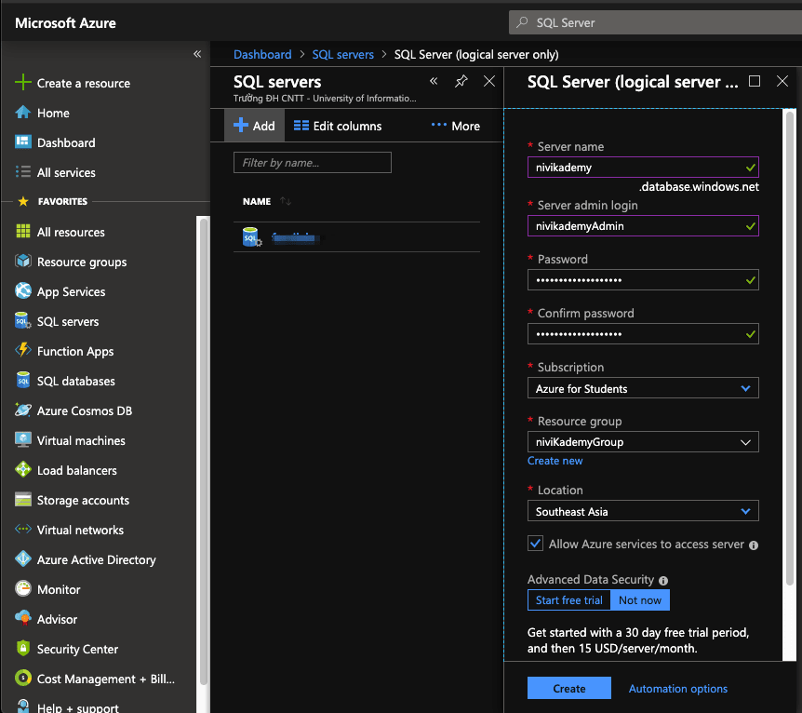
Task: Open Load balancers diamond icon
Action: [x=23, y=469]
